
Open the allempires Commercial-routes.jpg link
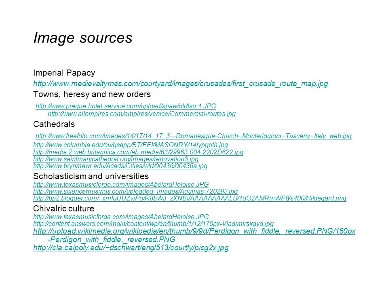(141, 114)
